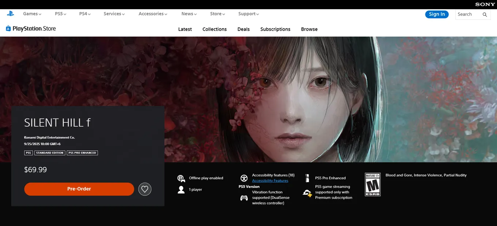Expand the PS5 dropdown menu
Screen dimensions: 497x226
[x=61, y=14]
